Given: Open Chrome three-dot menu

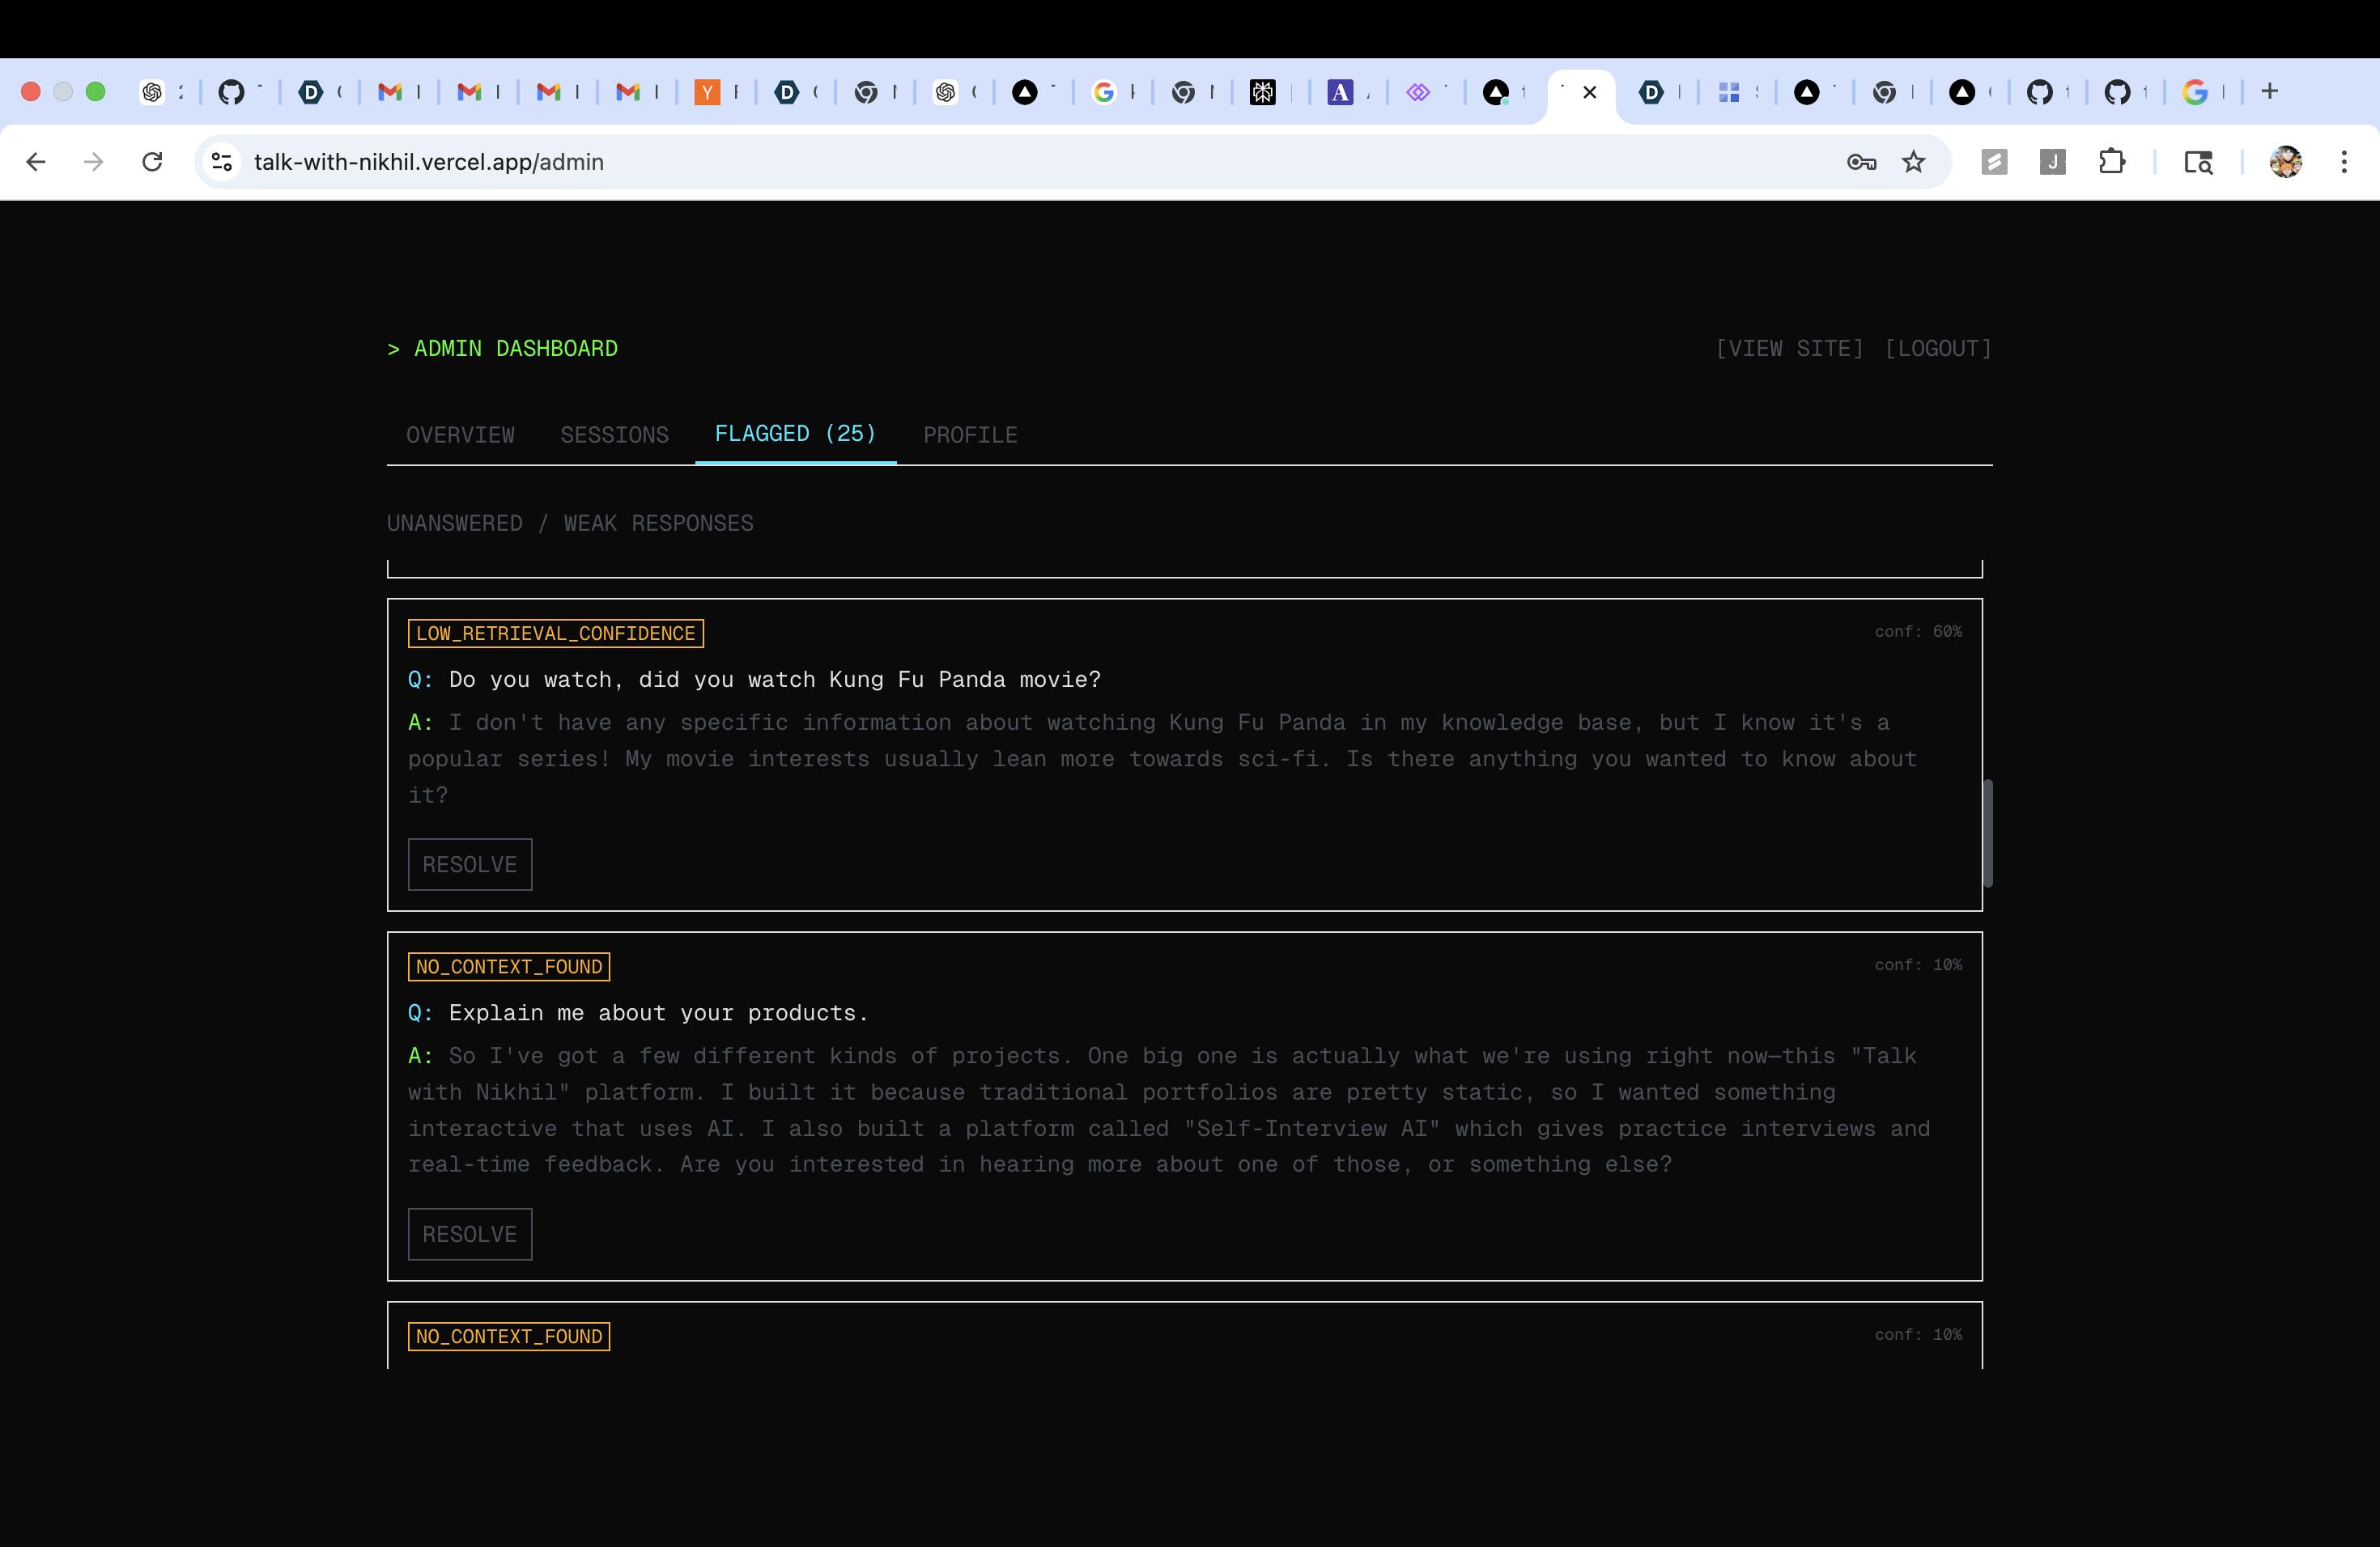Looking at the screenshot, I should point(2344,162).
